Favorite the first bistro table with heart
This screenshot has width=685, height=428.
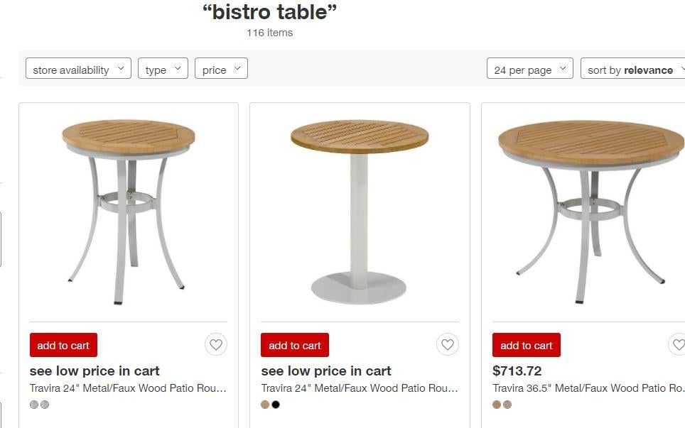point(216,345)
